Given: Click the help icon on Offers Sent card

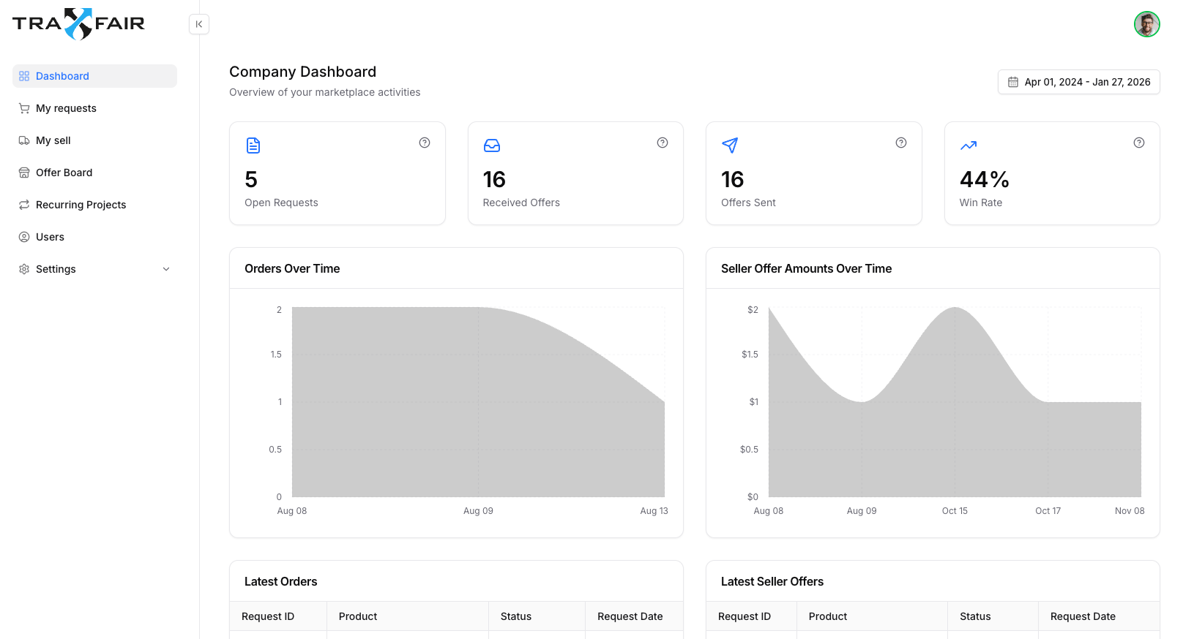Looking at the screenshot, I should [901, 143].
